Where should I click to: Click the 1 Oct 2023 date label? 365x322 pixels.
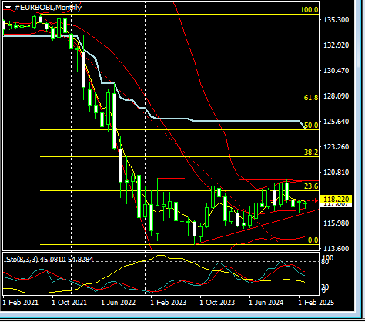point(217,303)
